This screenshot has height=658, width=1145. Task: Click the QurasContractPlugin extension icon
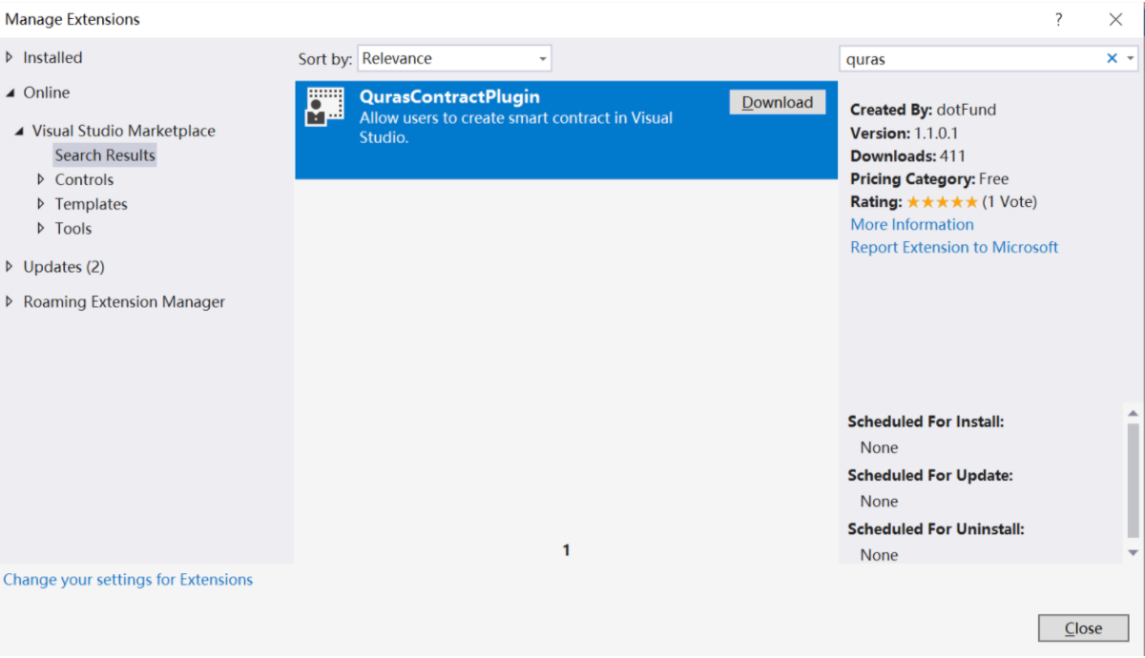click(x=325, y=107)
